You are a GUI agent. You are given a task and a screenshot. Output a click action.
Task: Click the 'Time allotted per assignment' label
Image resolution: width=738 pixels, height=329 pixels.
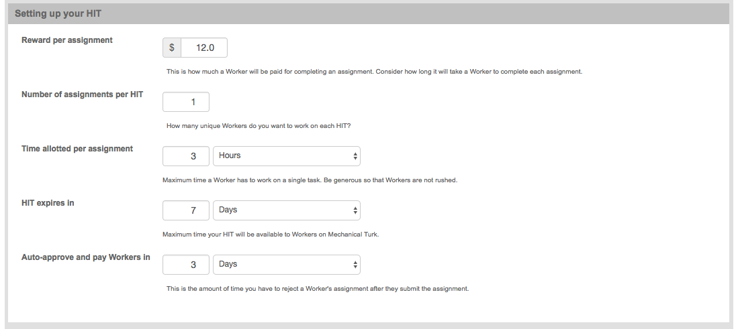pyautogui.click(x=77, y=149)
